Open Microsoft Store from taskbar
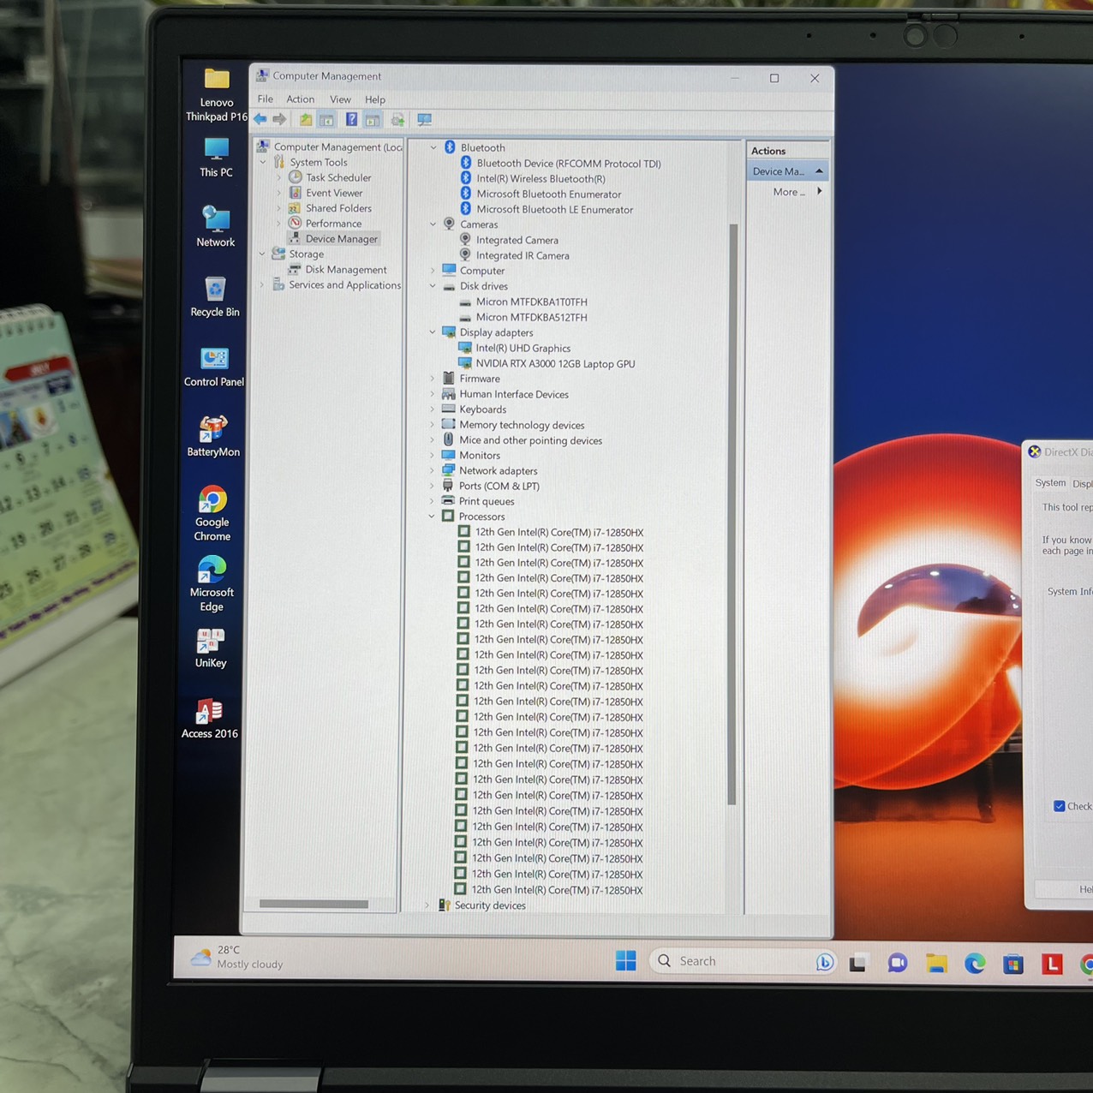Viewport: 1093px width, 1093px height. [x=1013, y=965]
